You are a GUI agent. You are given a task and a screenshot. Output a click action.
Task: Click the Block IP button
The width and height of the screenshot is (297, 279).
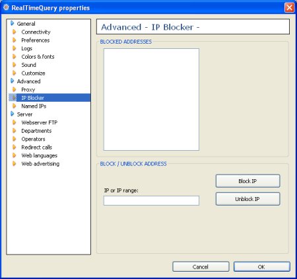(x=247, y=181)
